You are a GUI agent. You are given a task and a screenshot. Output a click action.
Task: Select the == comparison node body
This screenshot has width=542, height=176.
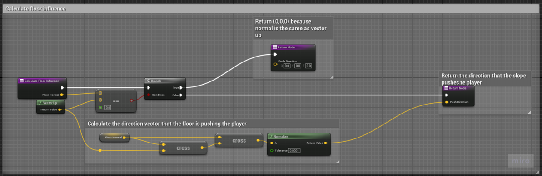pyautogui.click(x=116, y=100)
